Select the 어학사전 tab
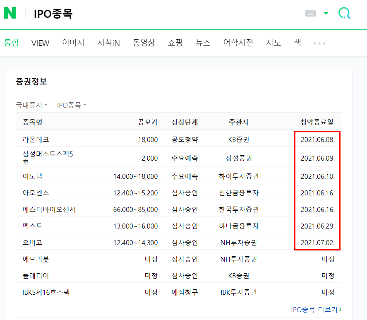367x320 pixels. (x=238, y=43)
